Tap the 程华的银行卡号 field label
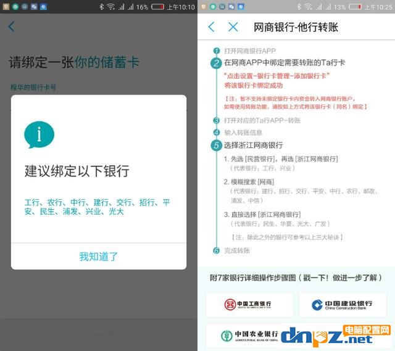The width and height of the screenshot is (395, 351). coord(33,88)
